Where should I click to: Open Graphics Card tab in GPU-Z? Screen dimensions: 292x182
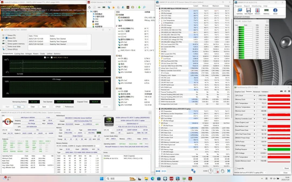240,92
